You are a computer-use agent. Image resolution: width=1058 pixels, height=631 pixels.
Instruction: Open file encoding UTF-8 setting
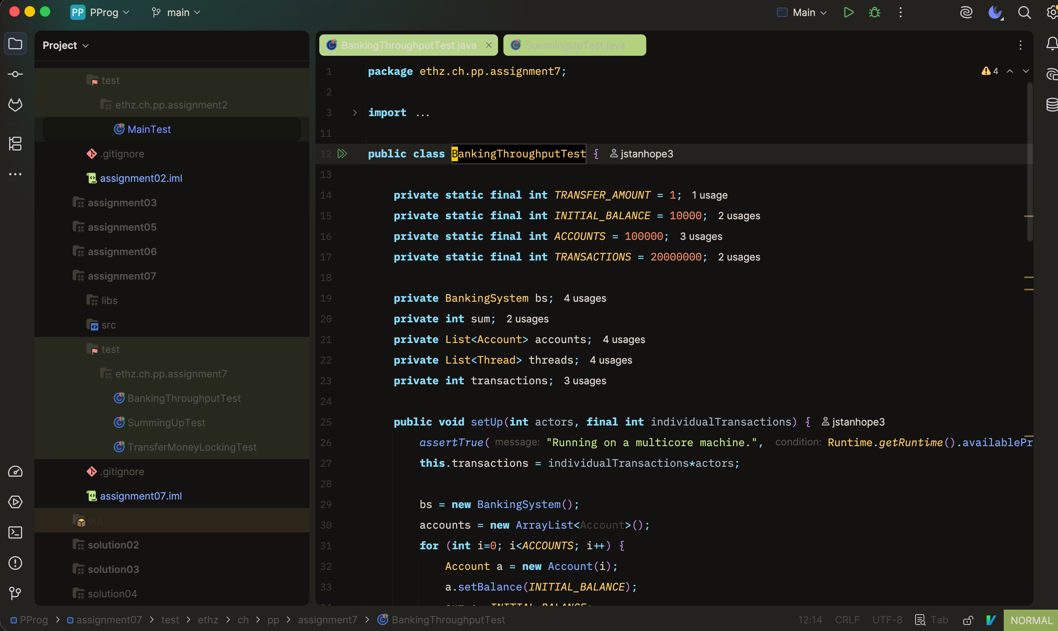coord(887,620)
